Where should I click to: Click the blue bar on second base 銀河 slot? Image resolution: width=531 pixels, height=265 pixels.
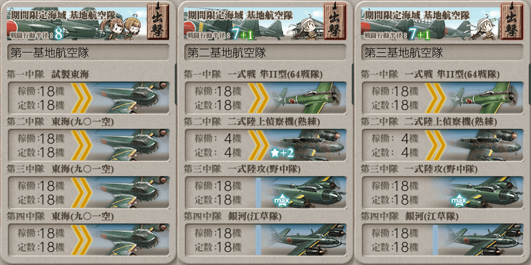258,239
